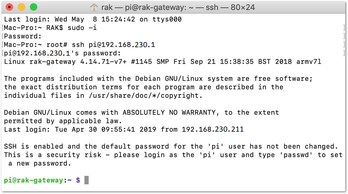This screenshot has height=194, width=348.
Task: Click the 'Password:' prompt line
Action: click(23, 36)
